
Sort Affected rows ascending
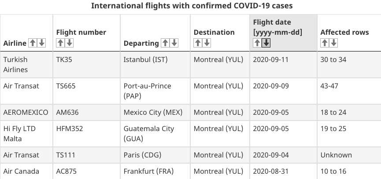(x=325, y=43)
